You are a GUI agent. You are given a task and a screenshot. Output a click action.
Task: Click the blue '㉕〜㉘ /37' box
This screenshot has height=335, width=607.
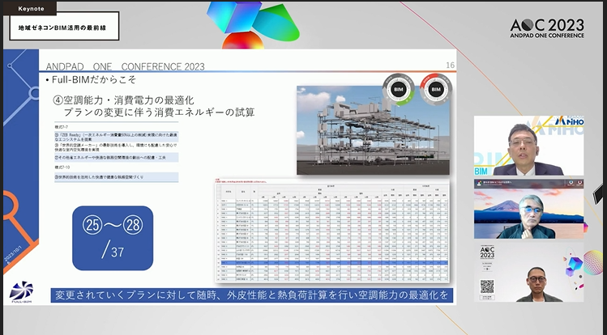click(113, 238)
